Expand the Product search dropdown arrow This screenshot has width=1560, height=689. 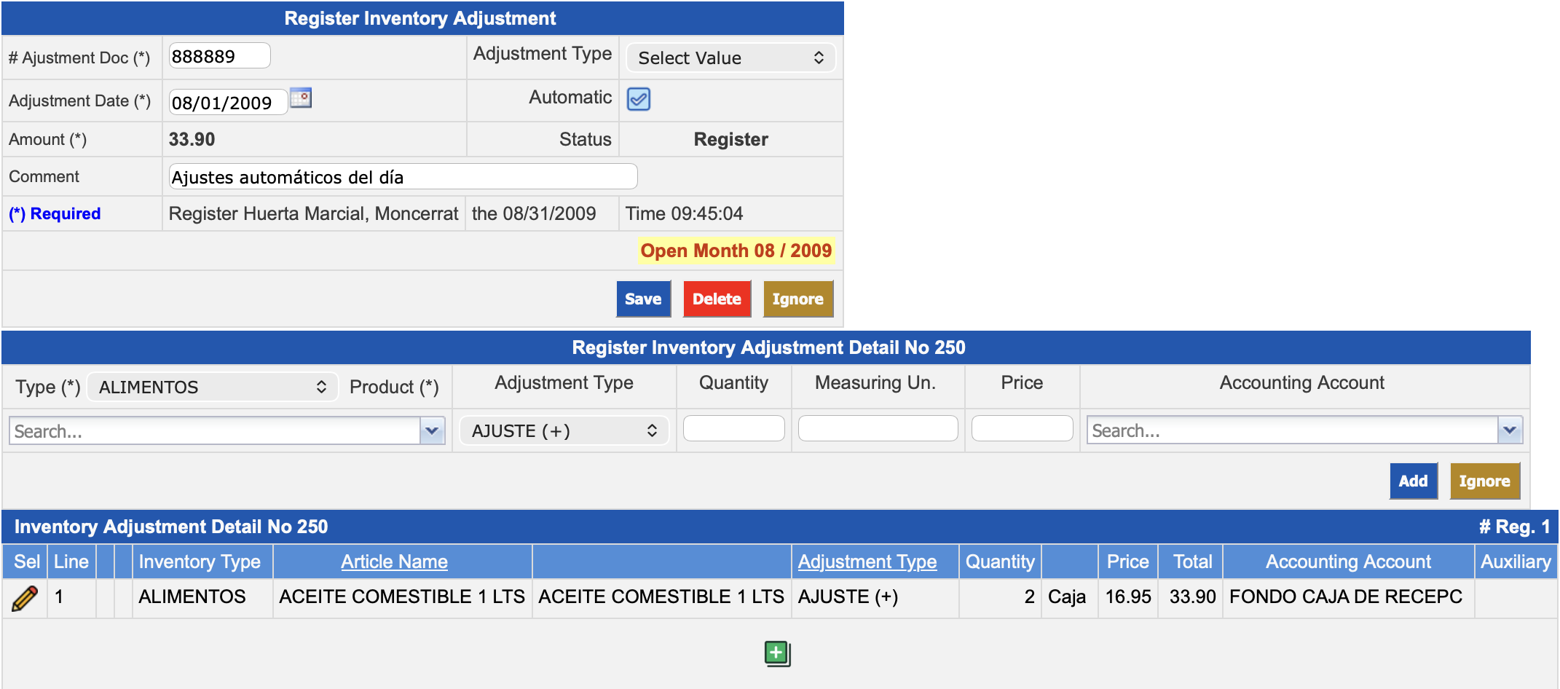tap(432, 431)
